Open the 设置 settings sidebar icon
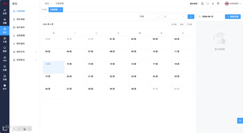The image size is (243, 133). point(5,21)
